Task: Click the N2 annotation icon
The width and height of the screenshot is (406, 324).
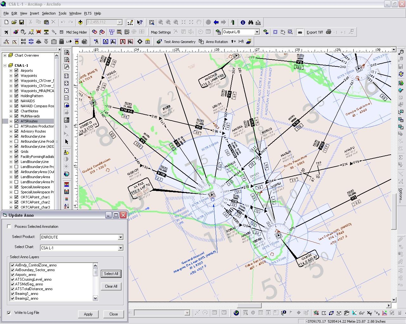Action: coord(130,41)
